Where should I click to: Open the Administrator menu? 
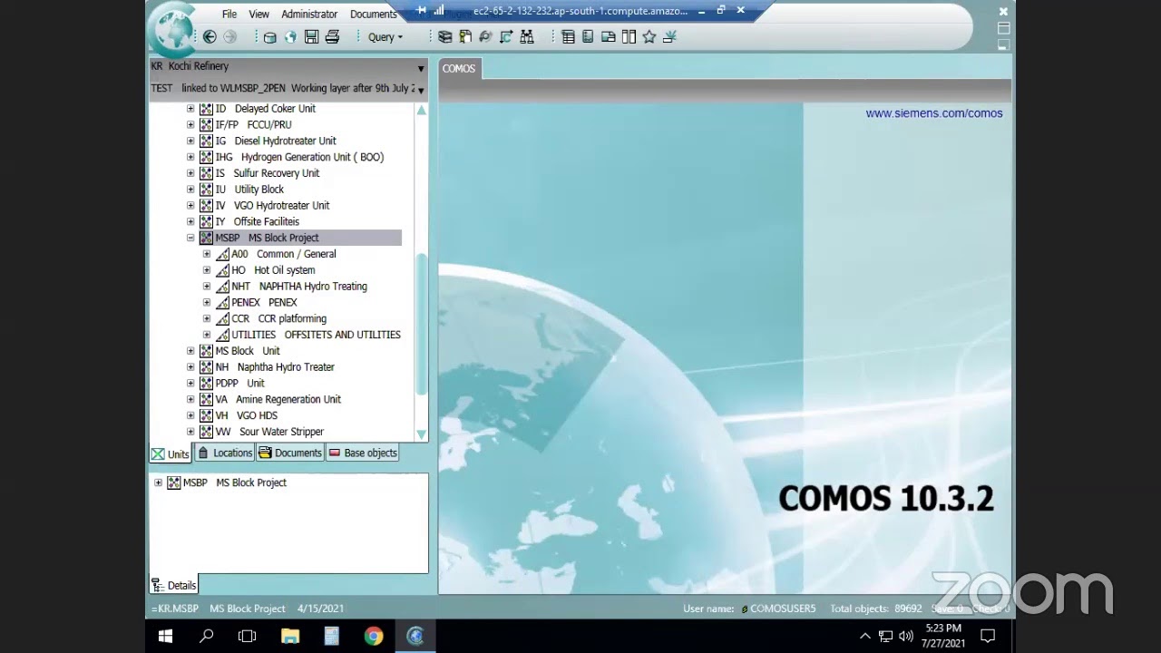tap(309, 15)
